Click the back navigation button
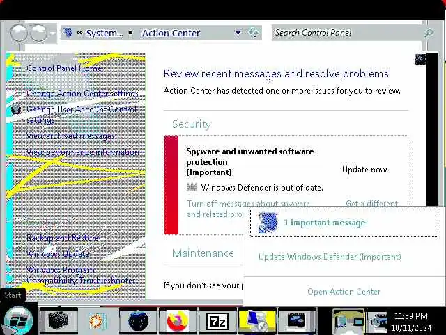This screenshot has width=446, height=335. 19,33
